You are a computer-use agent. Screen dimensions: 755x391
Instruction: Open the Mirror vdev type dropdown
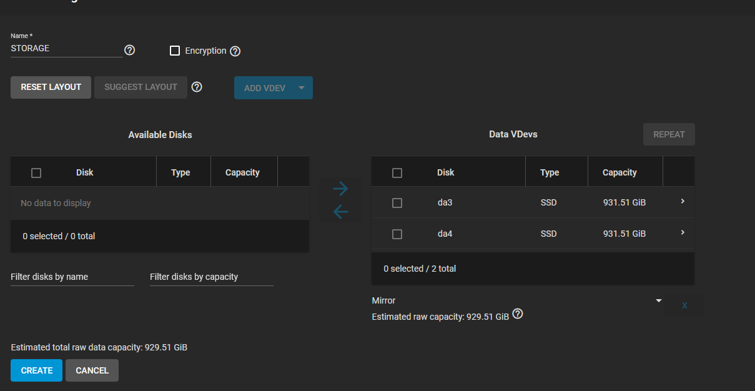[517, 300]
